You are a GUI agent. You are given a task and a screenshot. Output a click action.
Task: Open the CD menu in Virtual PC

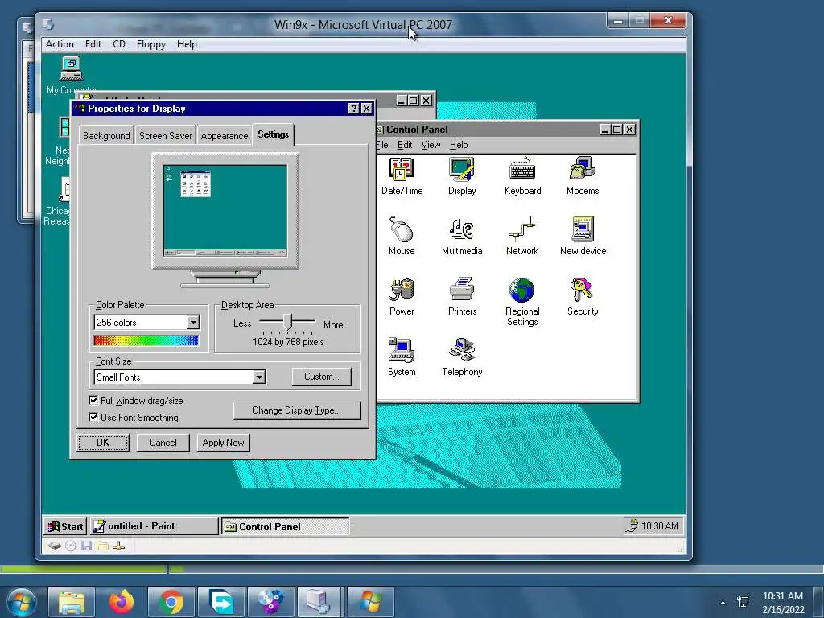(119, 44)
